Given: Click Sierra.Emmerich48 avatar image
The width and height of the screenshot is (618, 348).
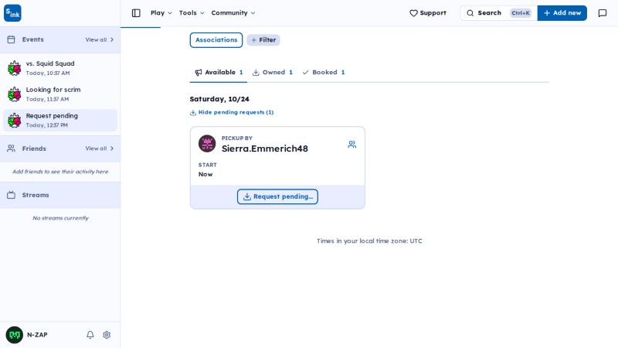Looking at the screenshot, I should click(x=207, y=144).
